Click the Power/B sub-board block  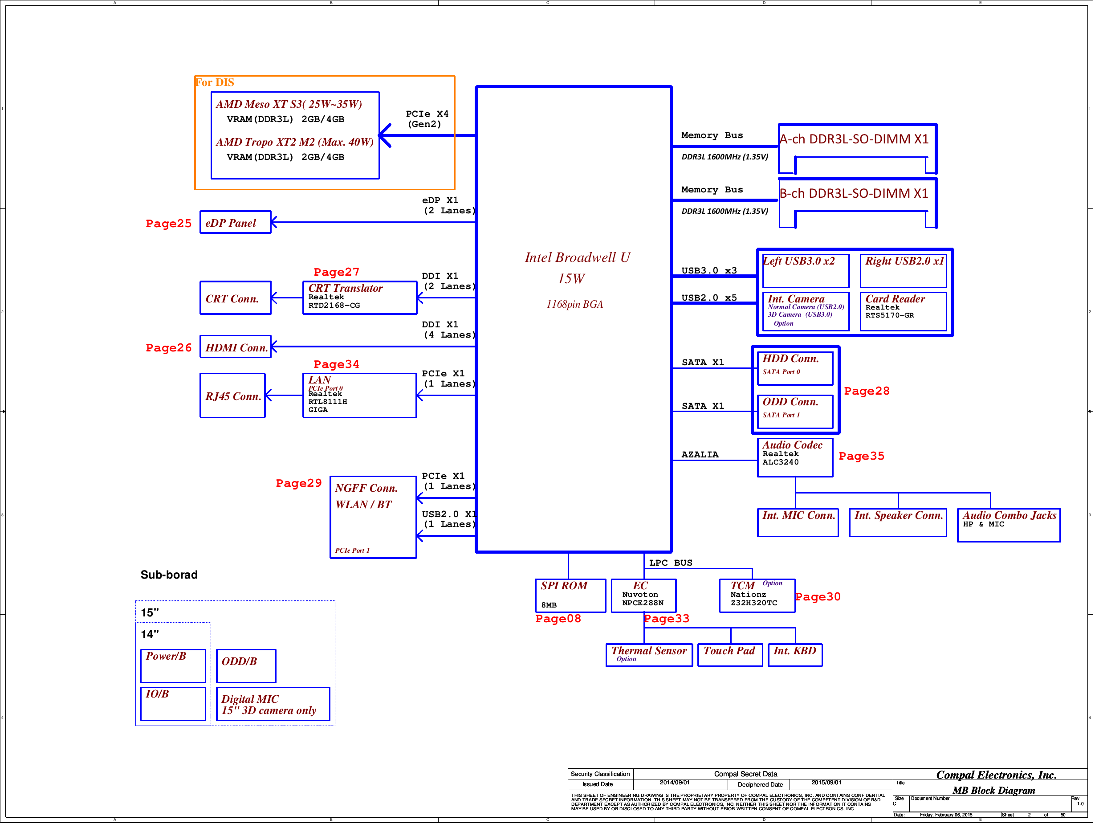(x=173, y=666)
